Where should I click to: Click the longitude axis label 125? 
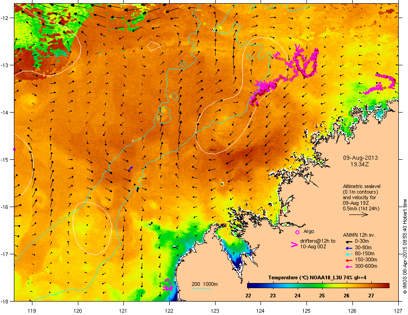(x=306, y=310)
